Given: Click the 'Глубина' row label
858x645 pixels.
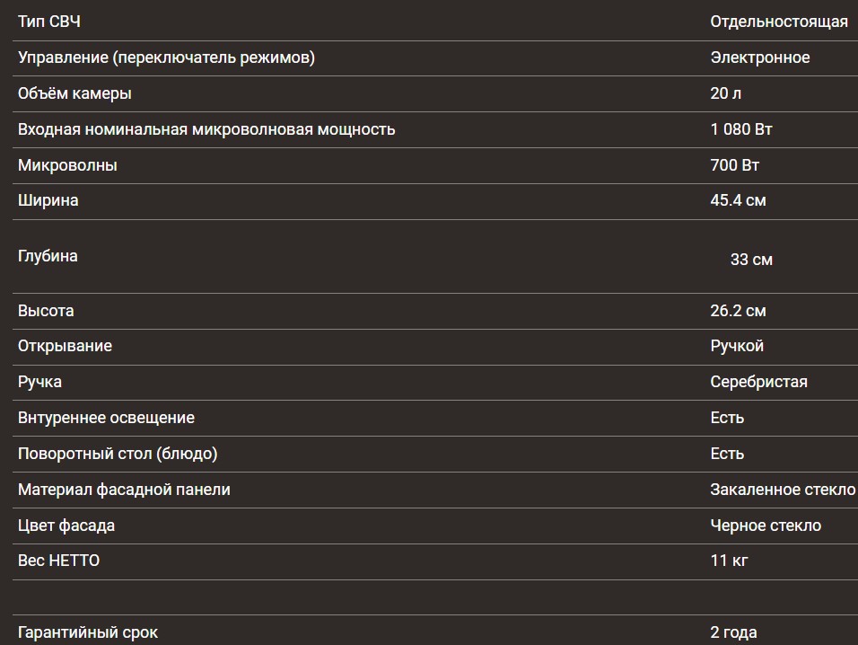Looking at the screenshot, I should pyautogui.click(x=48, y=256).
